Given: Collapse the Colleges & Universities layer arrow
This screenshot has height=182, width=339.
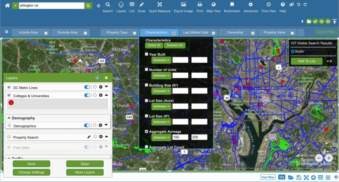Looking at the screenshot, I should [x=106, y=95].
